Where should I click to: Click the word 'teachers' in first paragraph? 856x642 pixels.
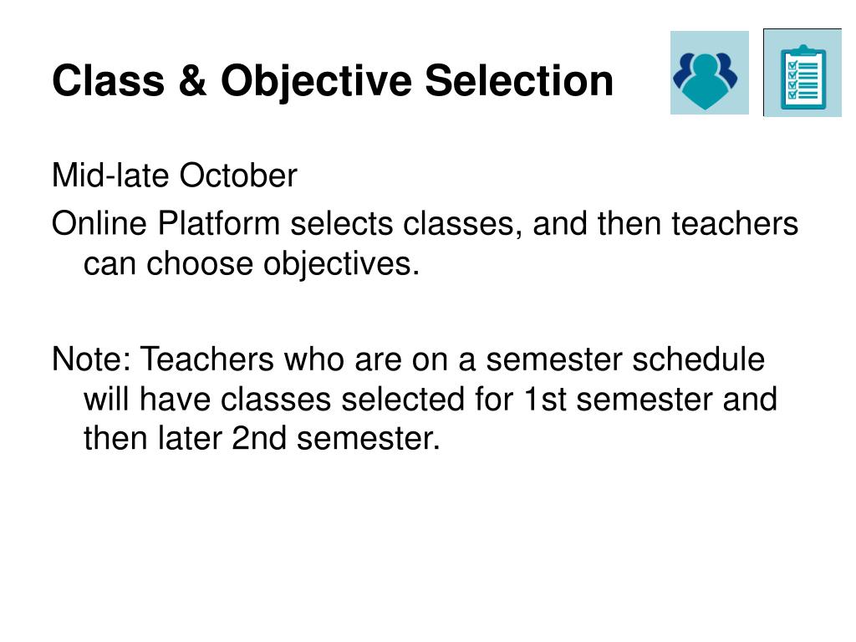(735, 224)
